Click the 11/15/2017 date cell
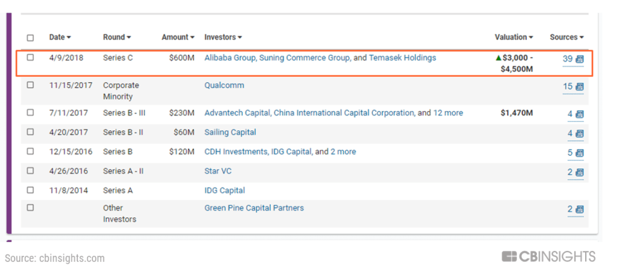619x272 pixels. [x=71, y=86]
